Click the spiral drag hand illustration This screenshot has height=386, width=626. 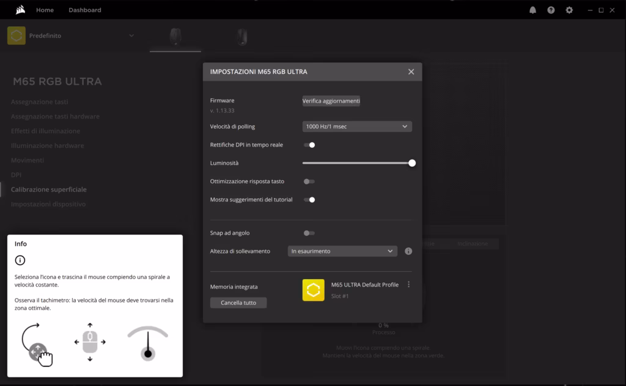click(x=37, y=344)
